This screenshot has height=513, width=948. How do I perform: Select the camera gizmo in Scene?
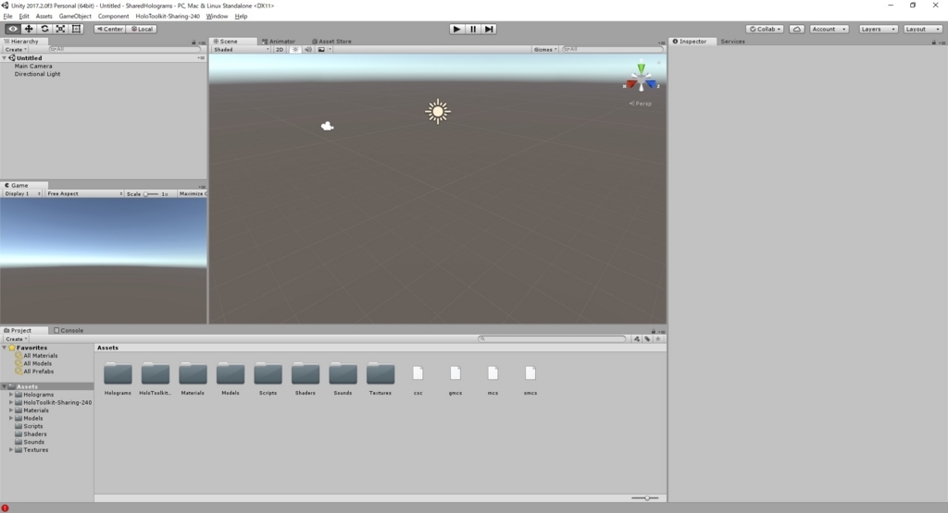(327, 126)
